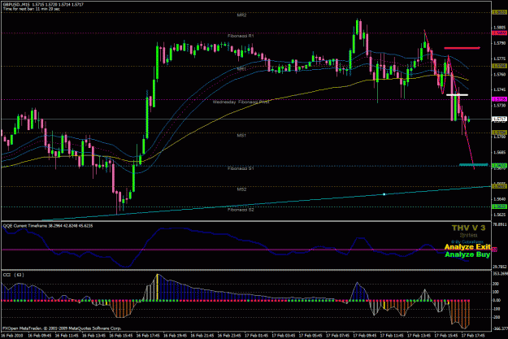Image resolution: width=508 pixels, height=339 pixels.
Task: Select the Fibonacci R1 label
Action: point(241,36)
